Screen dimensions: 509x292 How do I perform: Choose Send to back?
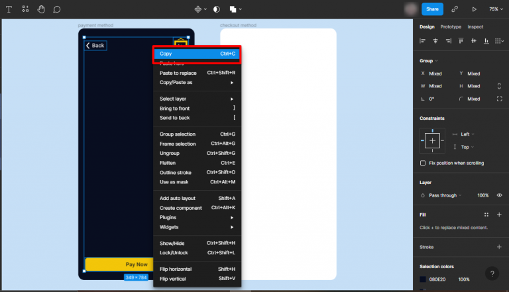[x=197, y=118]
